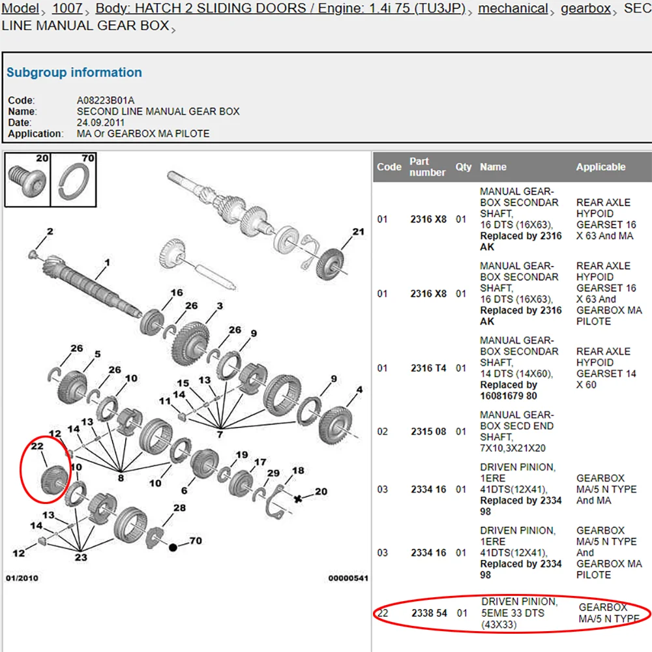Click callout 15 in the diagram
This screenshot has height=652, width=652.
point(183,383)
